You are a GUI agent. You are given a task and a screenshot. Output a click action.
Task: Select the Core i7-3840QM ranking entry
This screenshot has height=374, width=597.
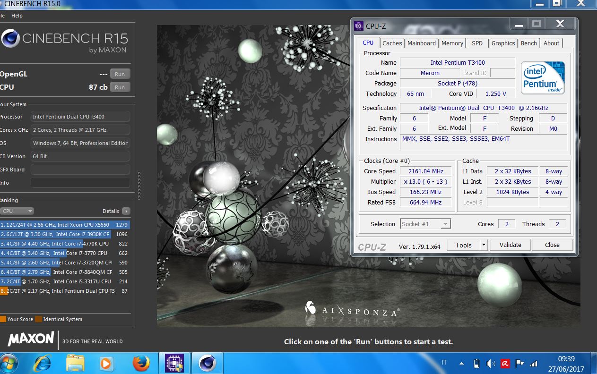click(65, 272)
